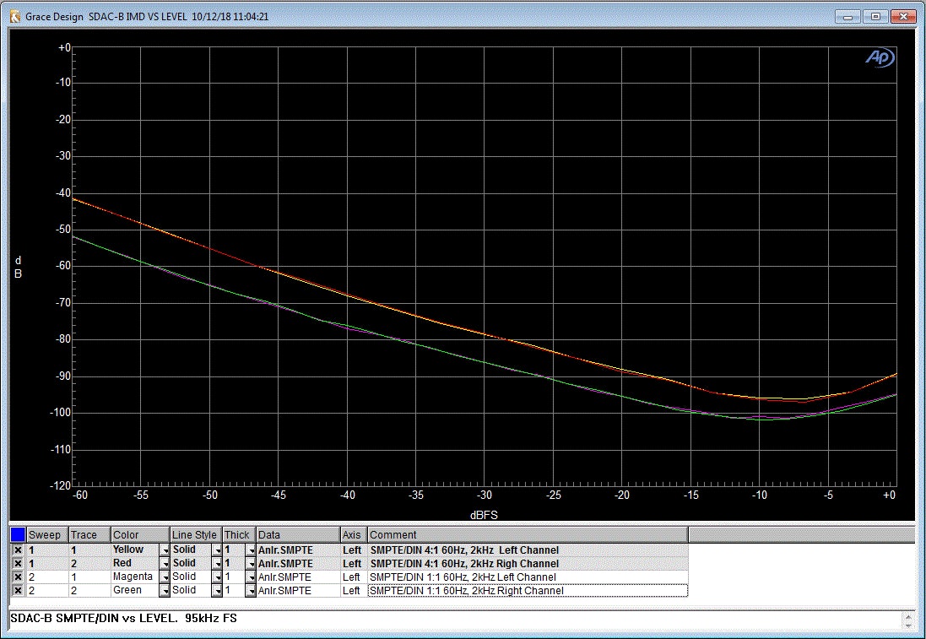
Task: Click the application icon in title bar
Action: click(x=14, y=16)
